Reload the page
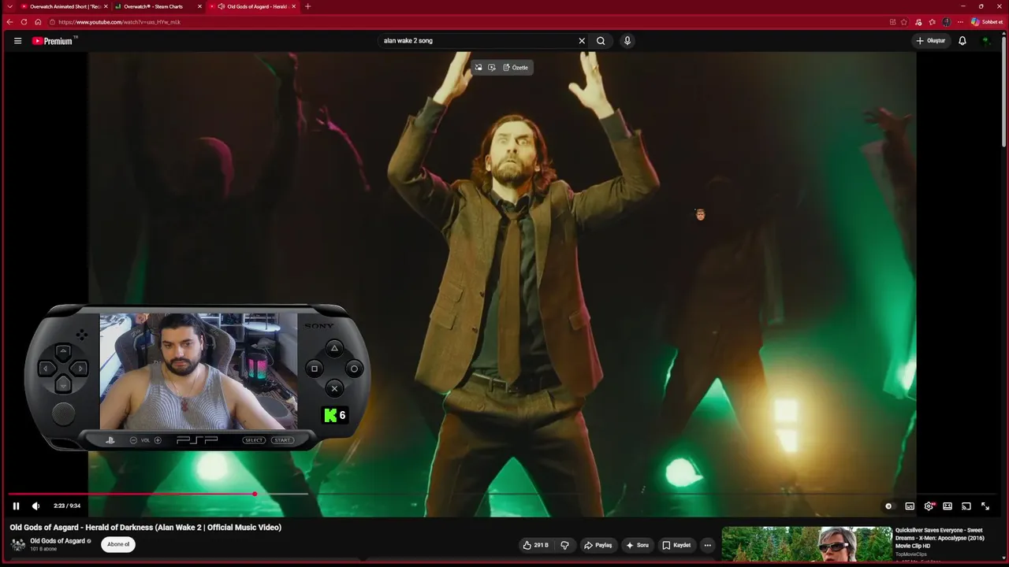 (x=24, y=22)
